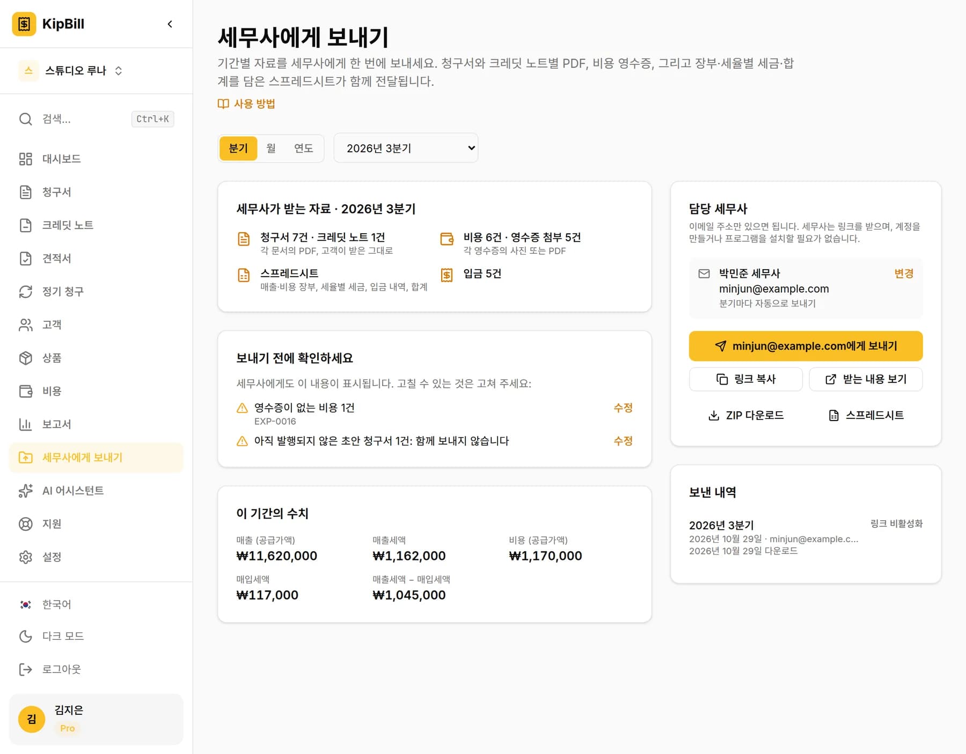Click the ₩1,045,000 net tax value
This screenshot has height=754, width=966.
[x=409, y=595]
